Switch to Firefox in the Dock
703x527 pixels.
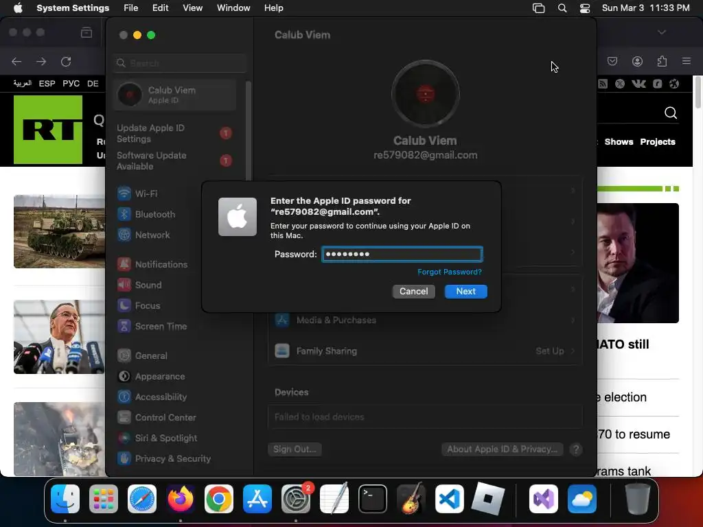point(181,499)
